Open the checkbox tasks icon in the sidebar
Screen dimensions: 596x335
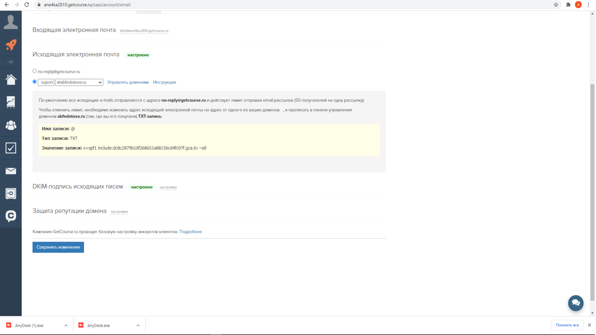[x=11, y=148]
